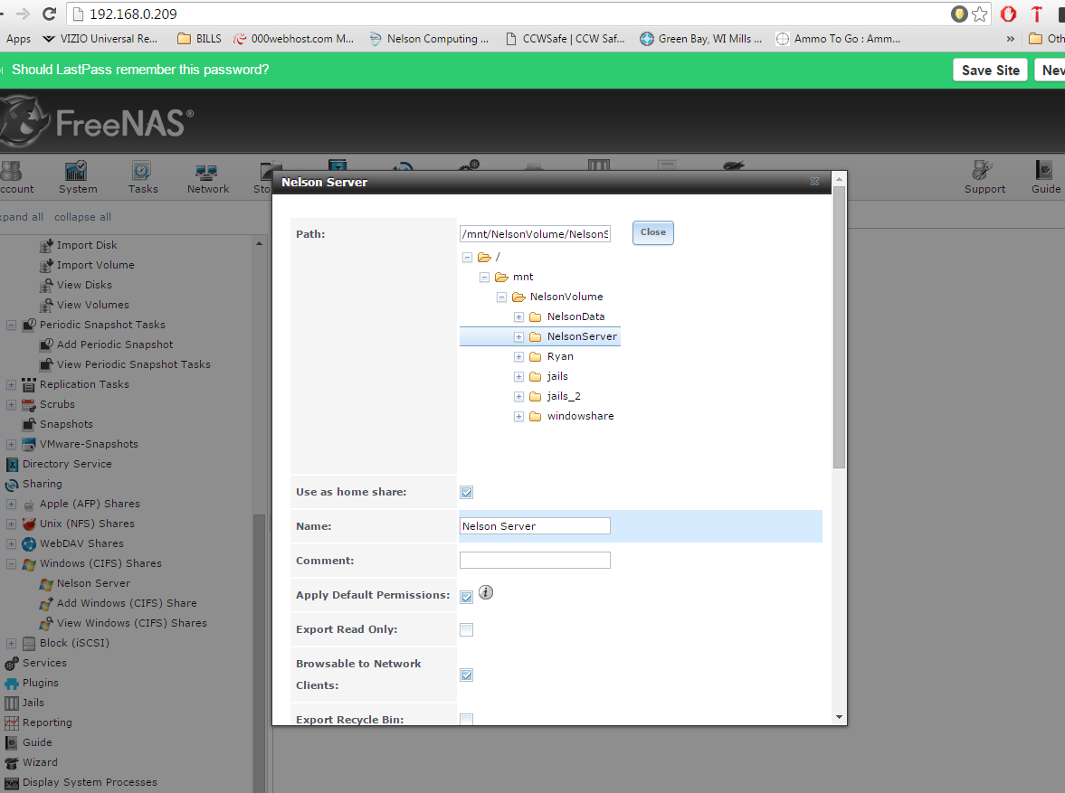The height and width of the screenshot is (793, 1065).
Task: Open the Network toolbar icon
Action: click(x=208, y=177)
